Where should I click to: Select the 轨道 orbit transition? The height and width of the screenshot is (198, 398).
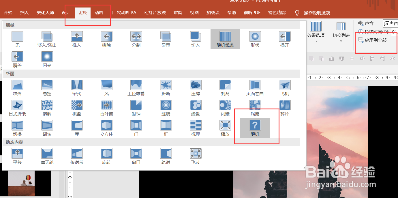tap(166, 156)
